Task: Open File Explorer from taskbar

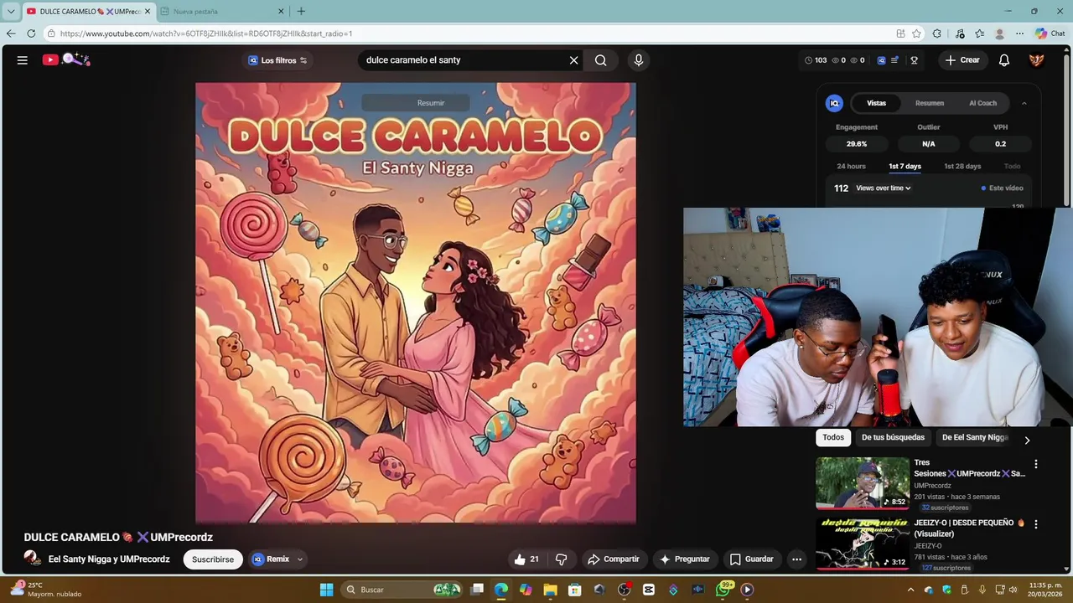Action: pyautogui.click(x=550, y=590)
